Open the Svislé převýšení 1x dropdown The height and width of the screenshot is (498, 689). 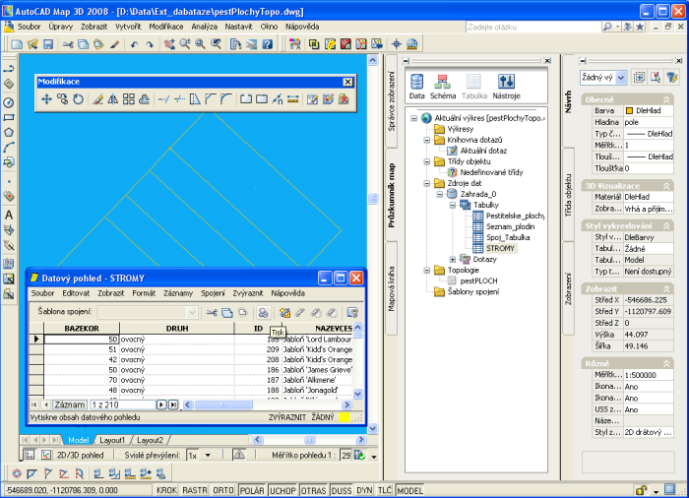click(x=208, y=456)
